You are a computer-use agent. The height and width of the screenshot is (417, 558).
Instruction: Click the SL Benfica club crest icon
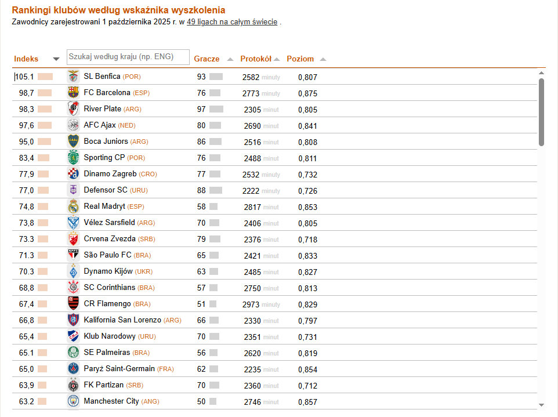pyautogui.click(x=73, y=77)
